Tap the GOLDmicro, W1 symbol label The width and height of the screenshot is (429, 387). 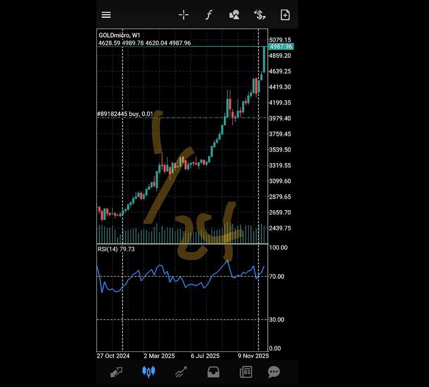(x=119, y=35)
